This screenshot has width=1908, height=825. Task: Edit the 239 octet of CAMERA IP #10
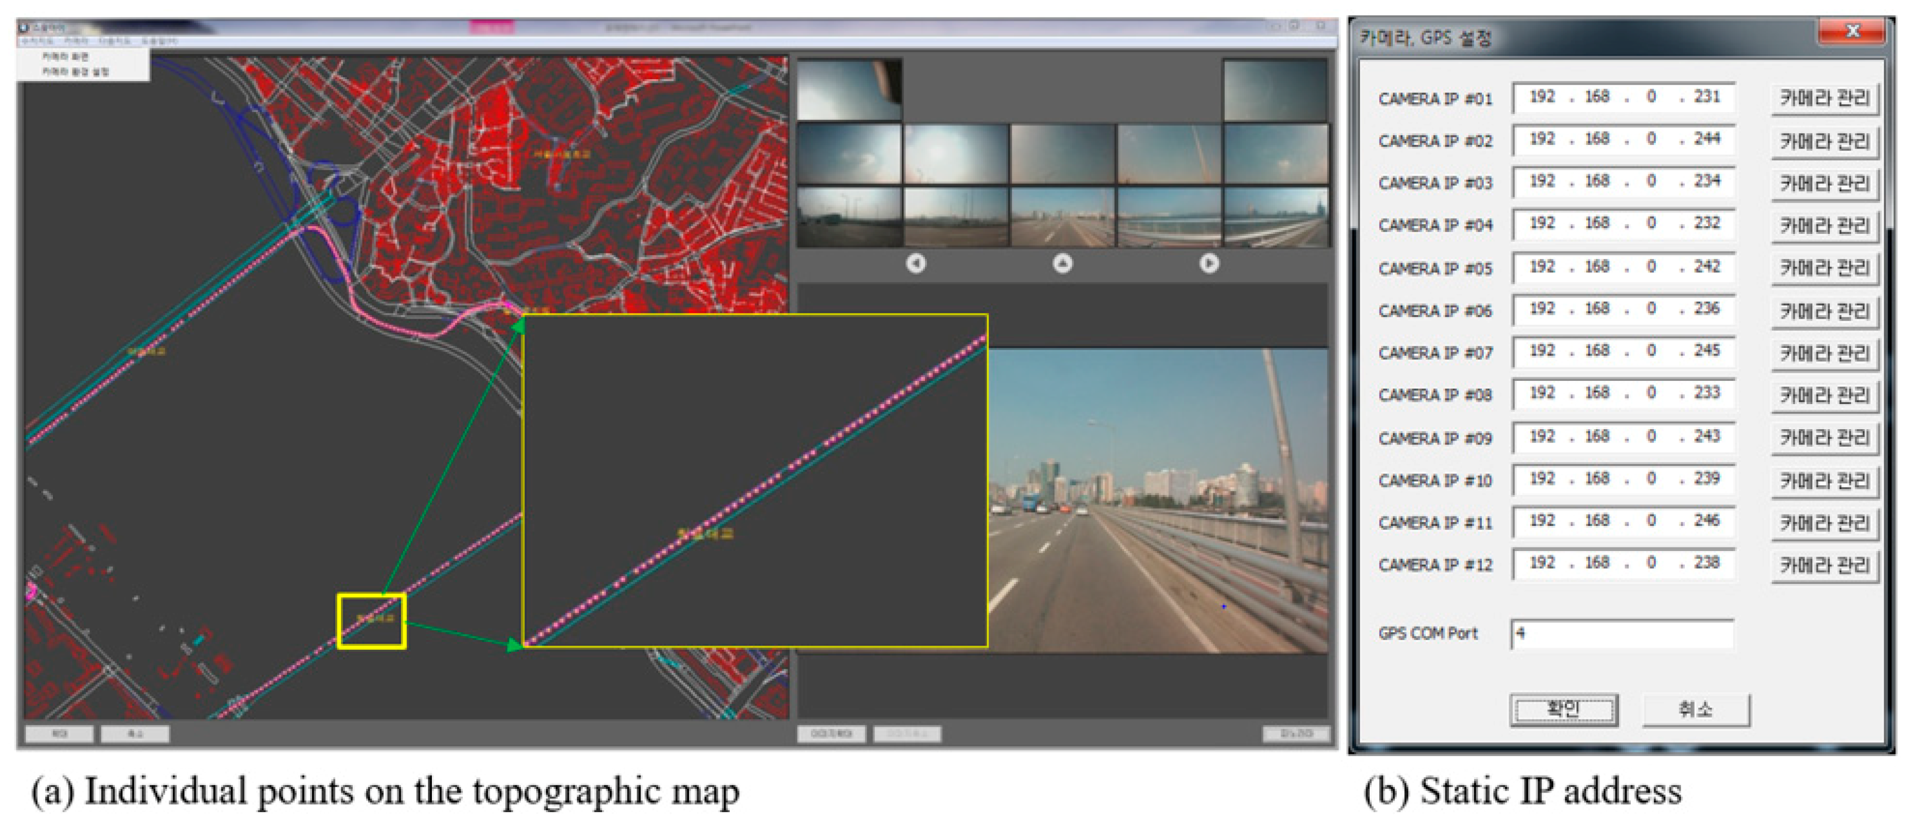[x=1706, y=479]
